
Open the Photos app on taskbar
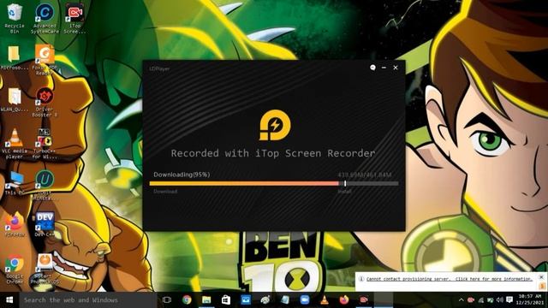[246, 299]
